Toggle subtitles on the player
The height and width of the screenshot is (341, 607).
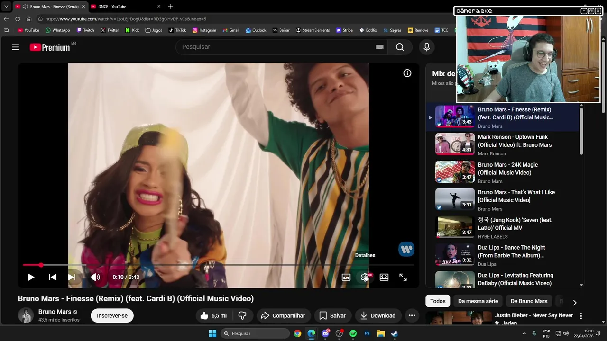pyautogui.click(x=346, y=277)
